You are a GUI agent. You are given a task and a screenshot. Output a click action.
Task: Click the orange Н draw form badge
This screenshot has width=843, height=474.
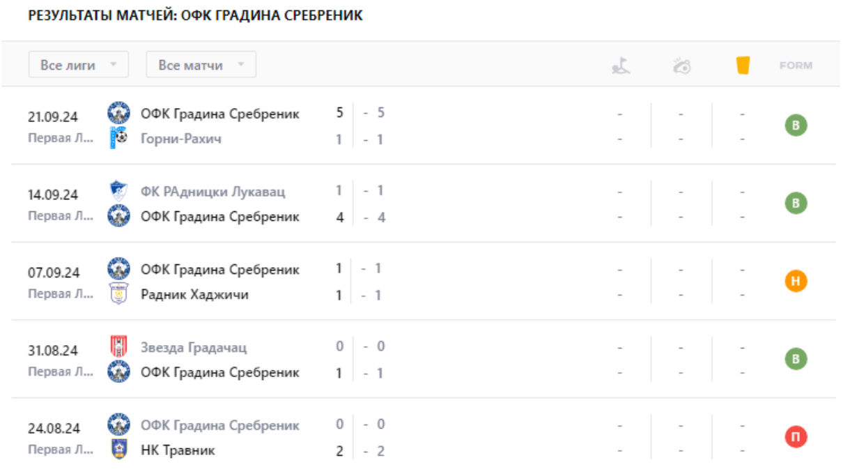pos(796,282)
